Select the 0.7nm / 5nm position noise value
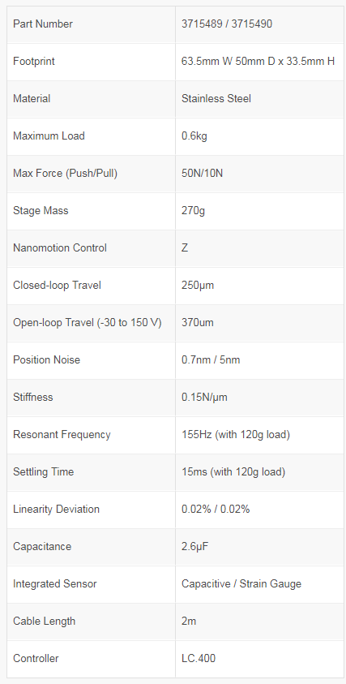This screenshot has height=684, width=346. pos(211,360)
